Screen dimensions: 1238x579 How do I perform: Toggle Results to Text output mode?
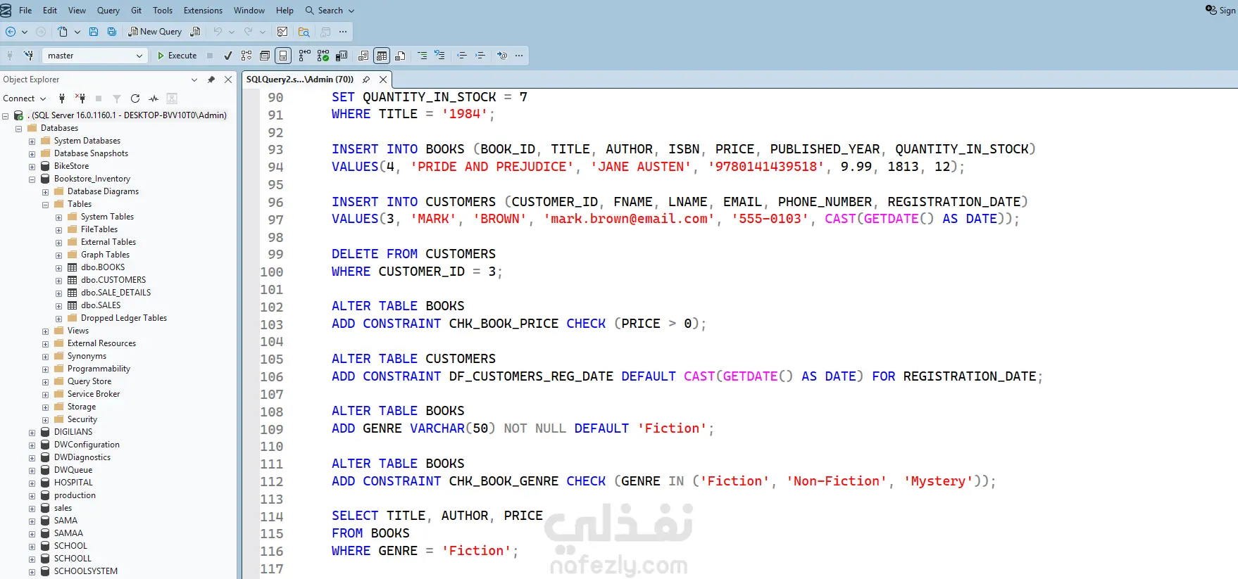coord(363,56)
